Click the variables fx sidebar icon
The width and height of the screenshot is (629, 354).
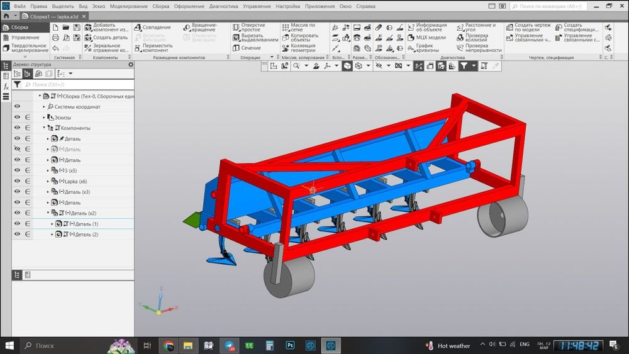6,86
